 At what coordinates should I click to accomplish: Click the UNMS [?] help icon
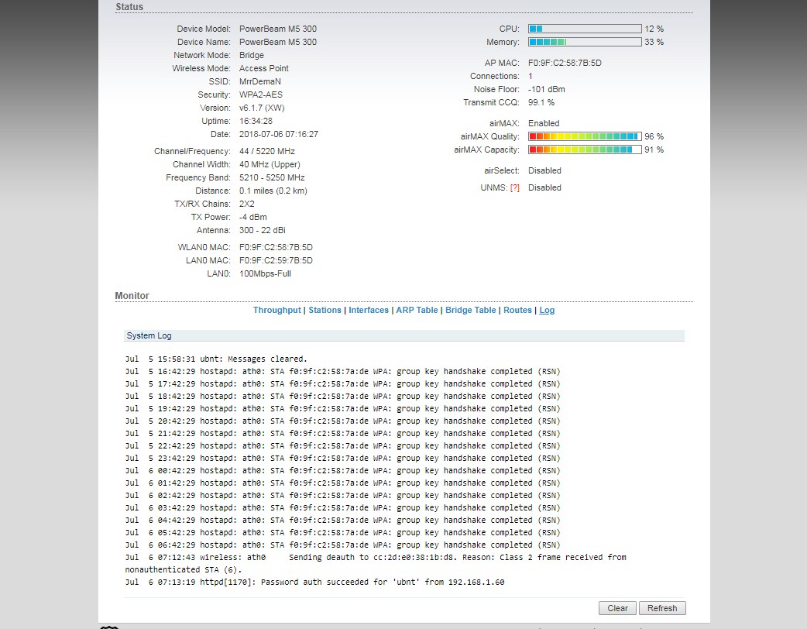(515, 188)
